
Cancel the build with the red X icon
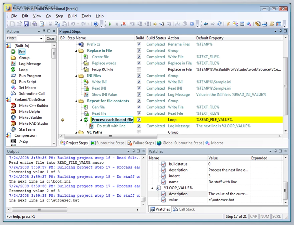[123, 24]
